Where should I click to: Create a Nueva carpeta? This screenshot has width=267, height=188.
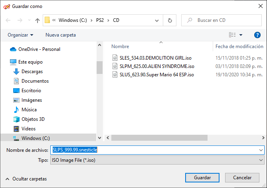61,35
